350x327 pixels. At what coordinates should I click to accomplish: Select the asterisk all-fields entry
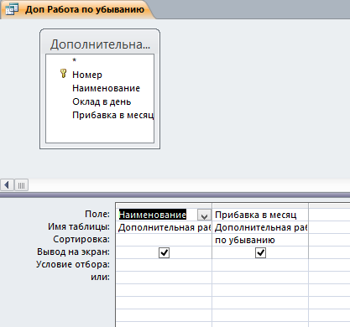[74, 60]
